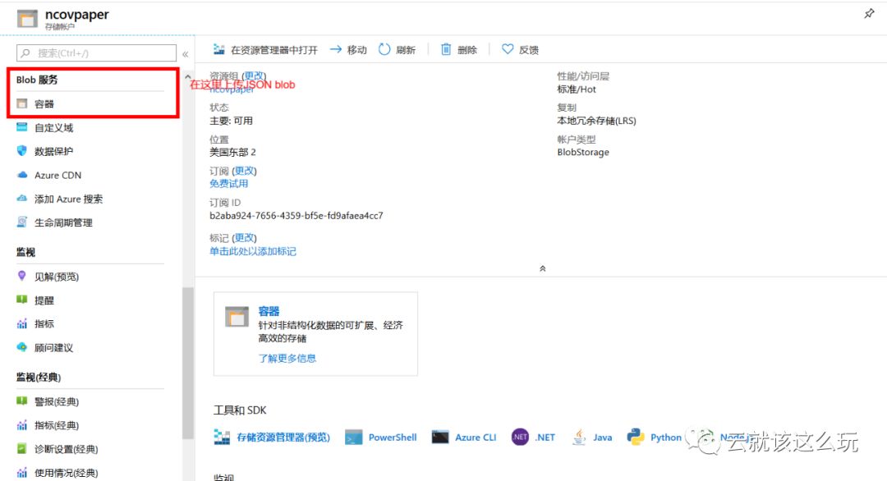Click the 诊断设置(经典) icon
Screen dimensions: 887x481
pyautogui.click(x=22, y=448)
